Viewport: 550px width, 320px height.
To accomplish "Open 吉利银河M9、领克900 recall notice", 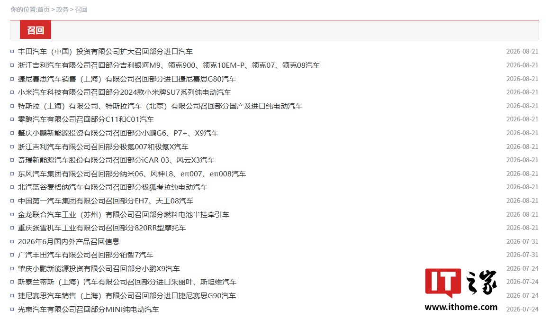I will [x=169, y=65].
